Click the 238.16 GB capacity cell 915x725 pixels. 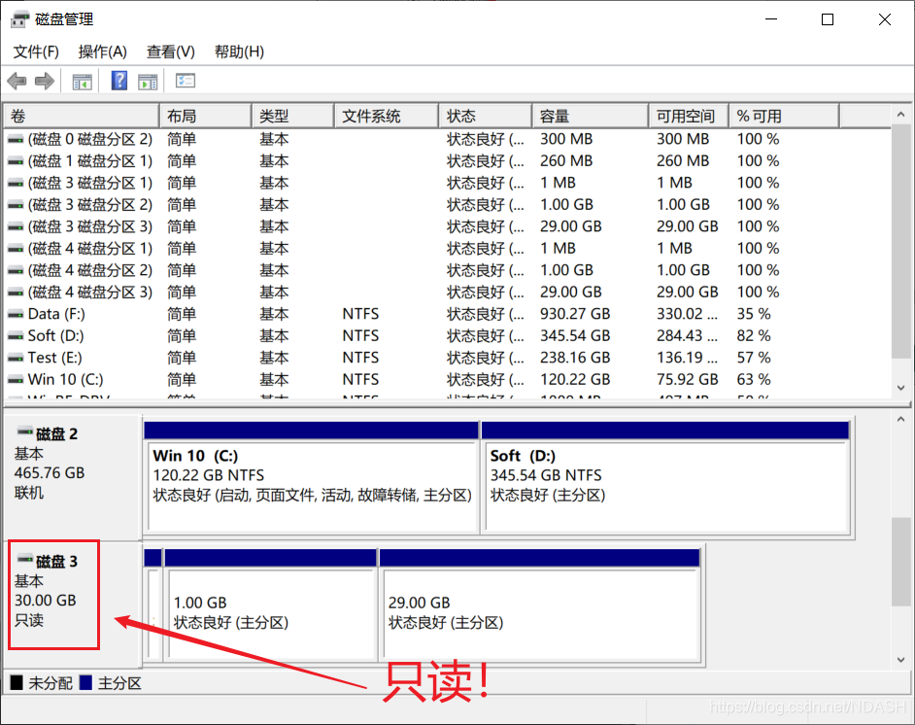click(x=575, y=358)
